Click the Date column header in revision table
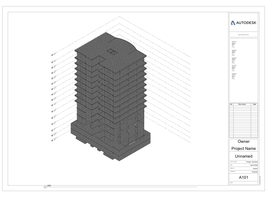 point(254,105)
